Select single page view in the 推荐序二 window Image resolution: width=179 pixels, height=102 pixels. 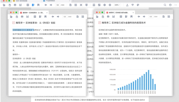163,17
